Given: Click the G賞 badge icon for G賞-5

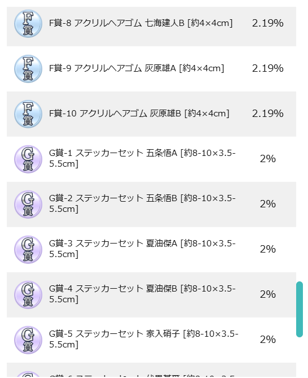Looking at the screenshot, I should [28, 340].
